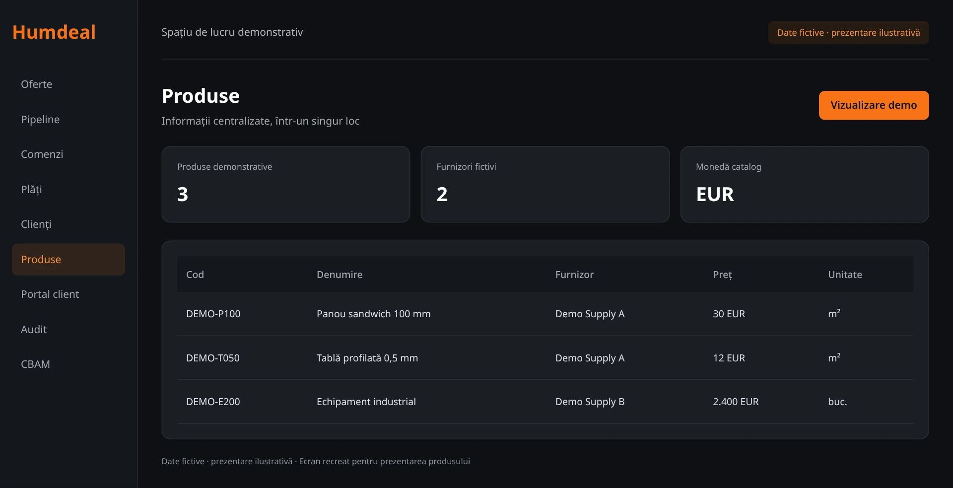Click the EUR currency value
The height and width of the screenshot is (488, 953).
715,194
